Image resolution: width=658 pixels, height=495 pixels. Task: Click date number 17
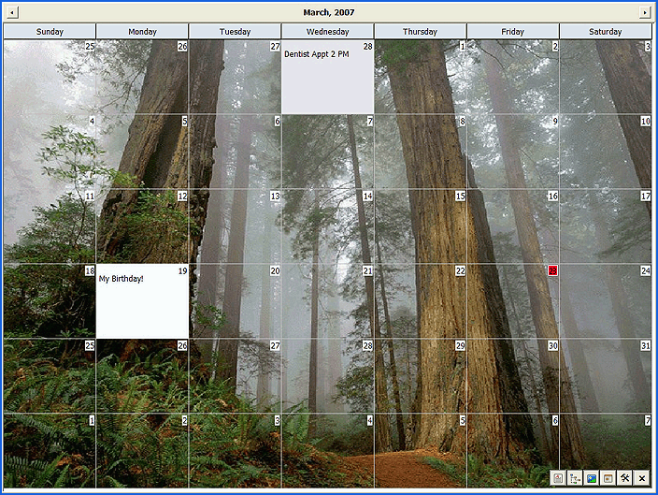pos(646,197)
